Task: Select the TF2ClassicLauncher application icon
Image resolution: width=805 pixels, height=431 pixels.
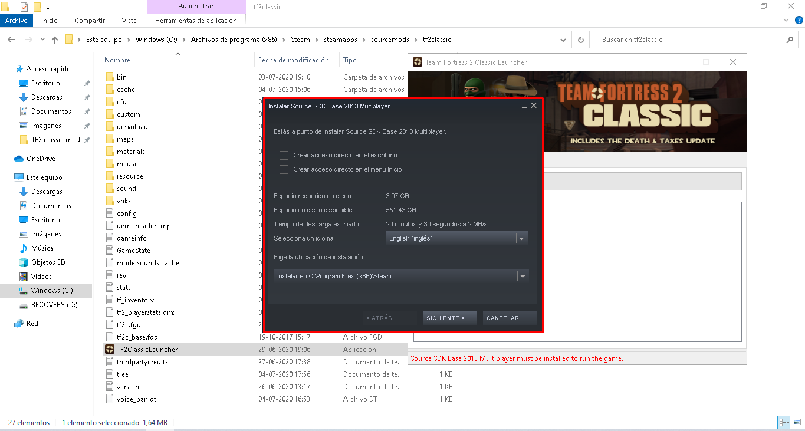Action: tap(109, 350)
